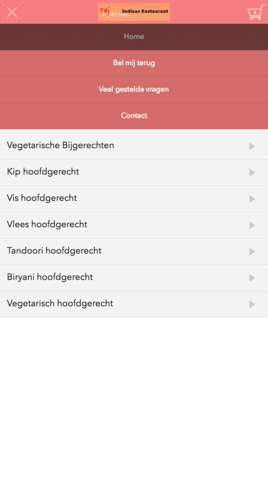View the Tandoori hoofdgerecht category

tap(54, 251)
